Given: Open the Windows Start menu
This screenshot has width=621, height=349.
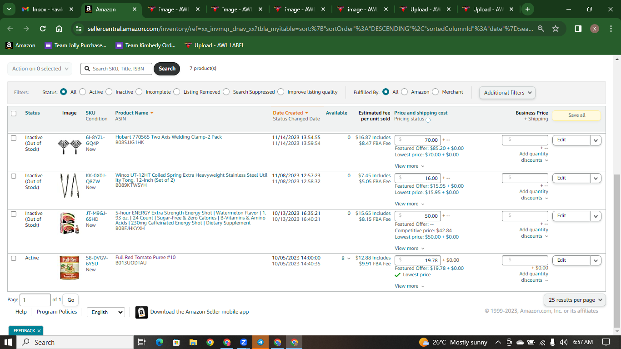Looking at the screenshot, I should [8, 342].
